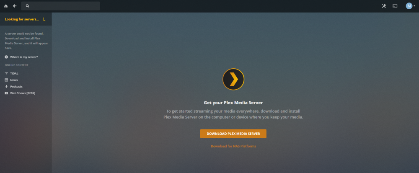
Task: Click the server not found message
Action: pyautogui.click(x=26, y=41)
